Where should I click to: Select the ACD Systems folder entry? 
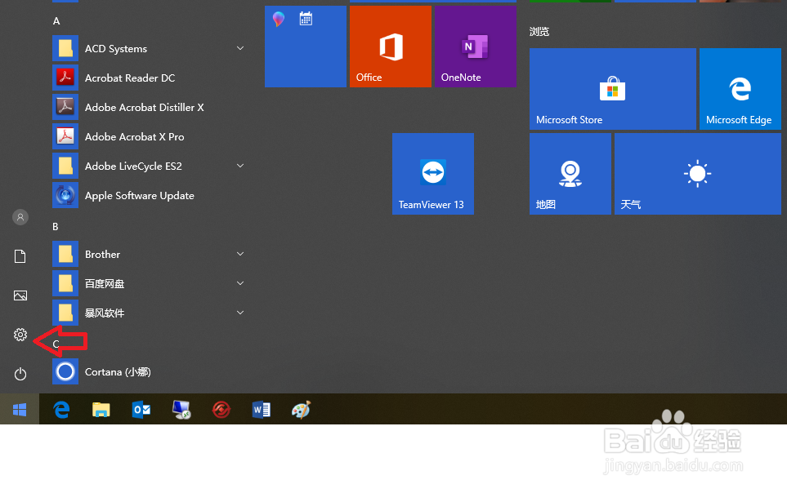click(x=150, y=48)
